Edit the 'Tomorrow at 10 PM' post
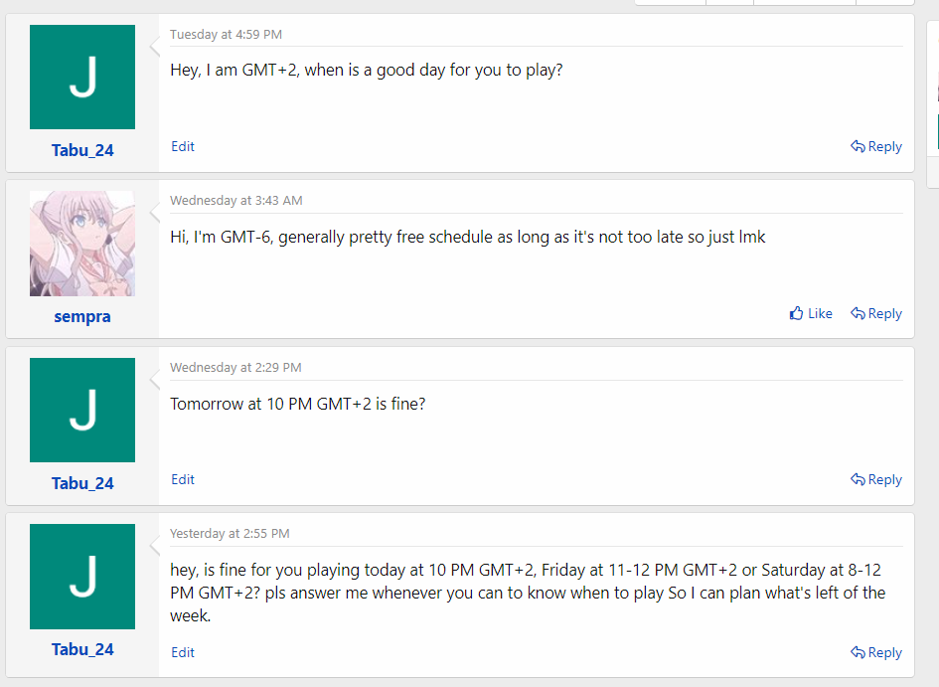This screenshot has height=687, width=939. (x=183, y=480)
